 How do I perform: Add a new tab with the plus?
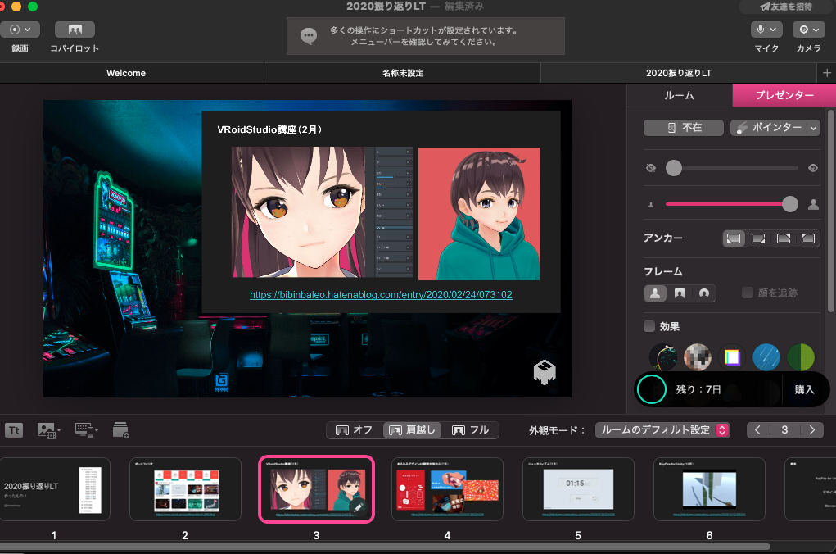tap(826, 73)
